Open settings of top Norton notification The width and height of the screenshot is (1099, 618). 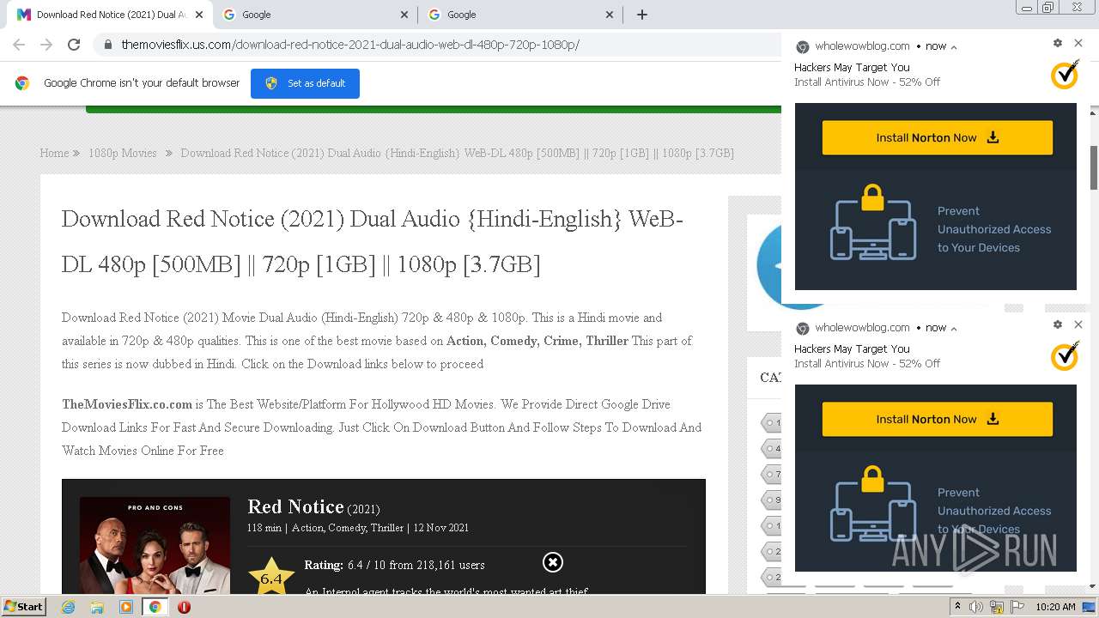pos(1058,43)
